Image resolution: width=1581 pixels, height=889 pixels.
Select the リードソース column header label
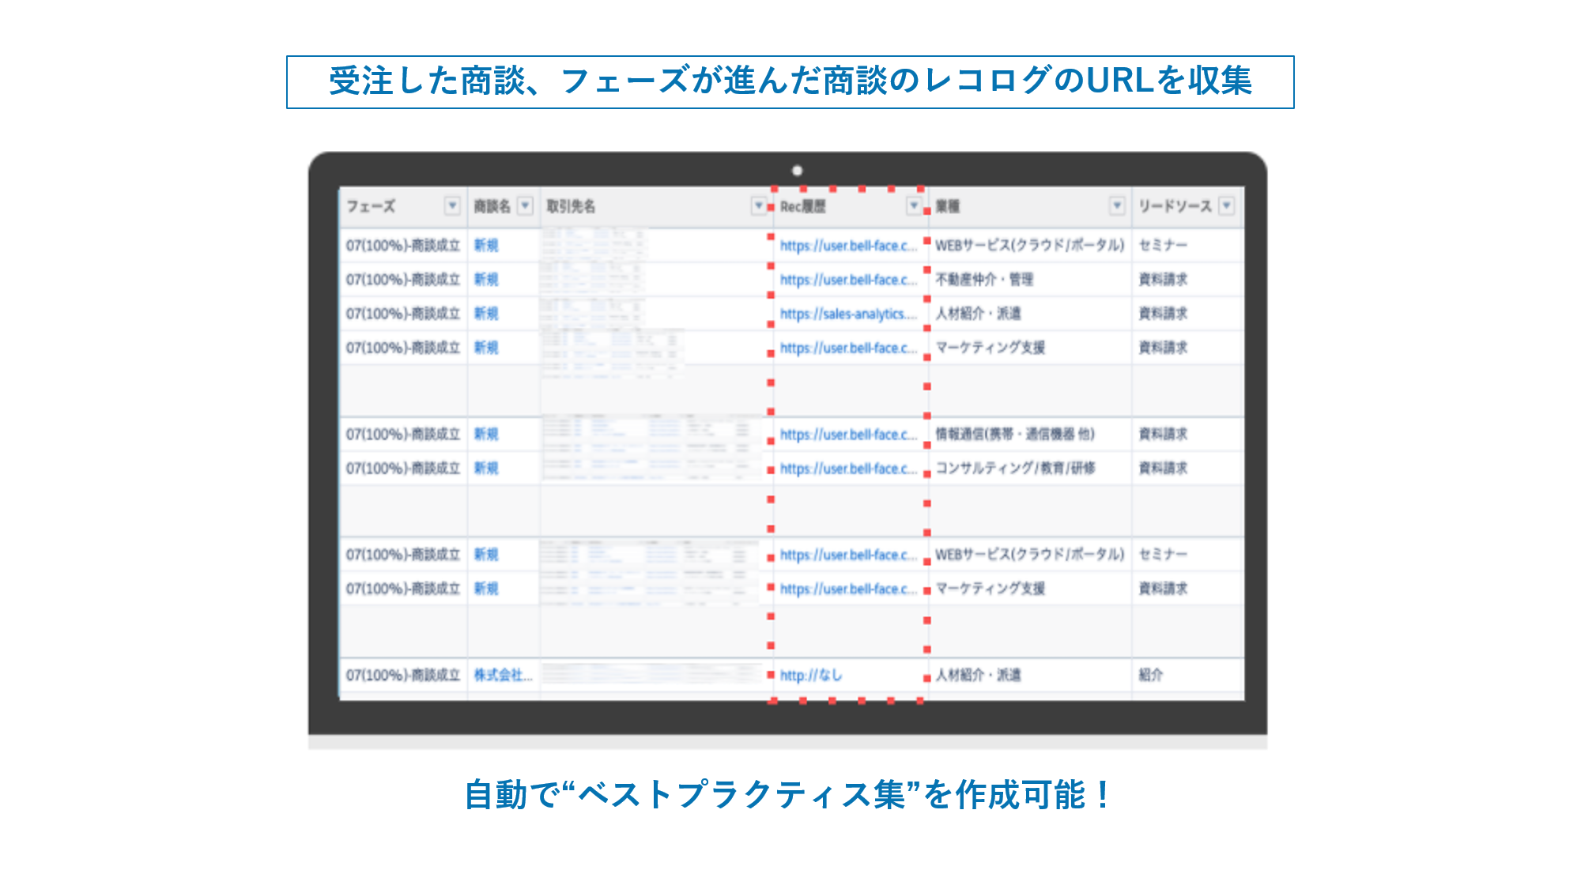point(1175,206)
